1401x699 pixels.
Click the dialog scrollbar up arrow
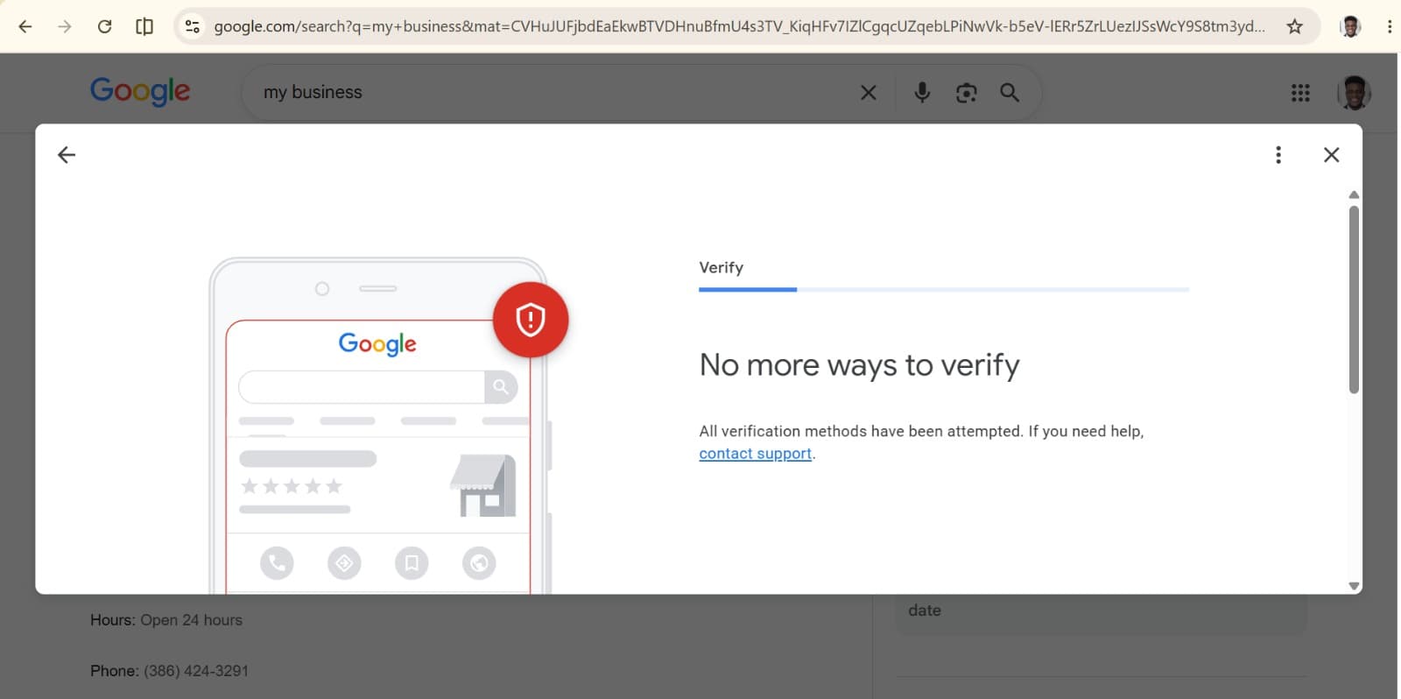1354,194
